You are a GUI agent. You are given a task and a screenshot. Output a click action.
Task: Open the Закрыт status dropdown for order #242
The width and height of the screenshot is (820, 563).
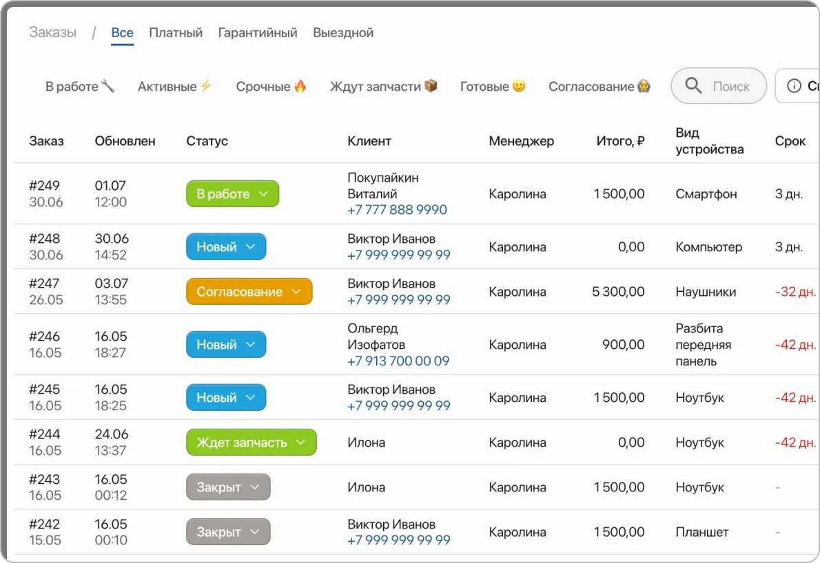(256, 531)
